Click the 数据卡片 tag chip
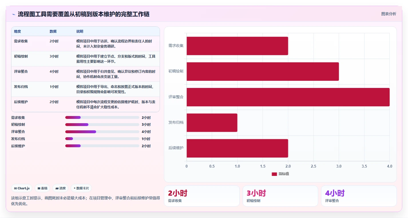This screenshot has width=408, height=218. pos(81,188)
